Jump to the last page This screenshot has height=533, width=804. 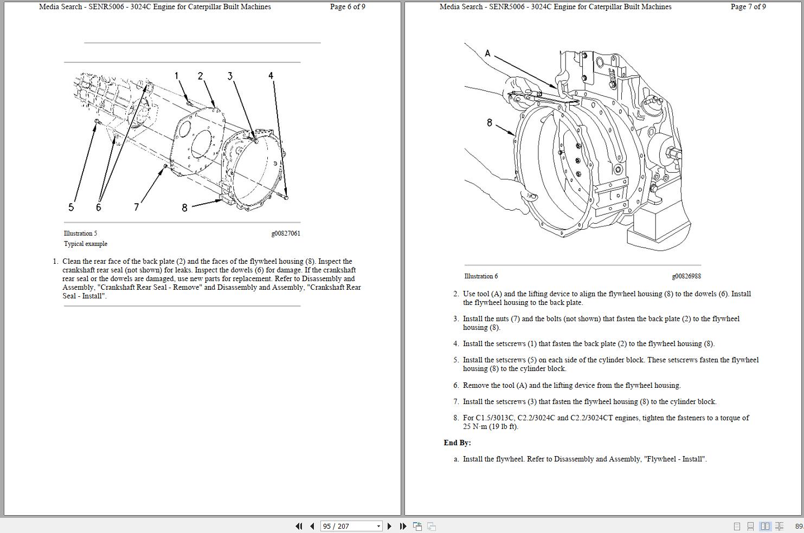tap(402, 526)
